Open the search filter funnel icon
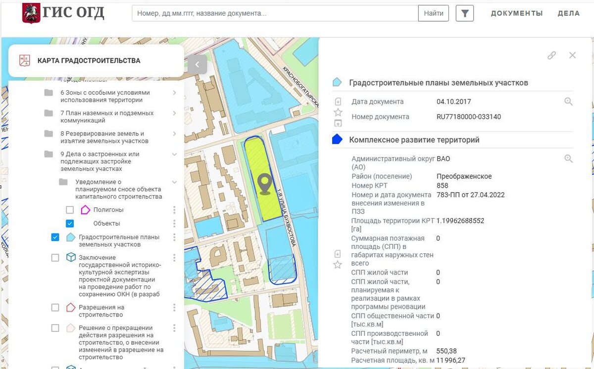594x369 pixels. 464,13
